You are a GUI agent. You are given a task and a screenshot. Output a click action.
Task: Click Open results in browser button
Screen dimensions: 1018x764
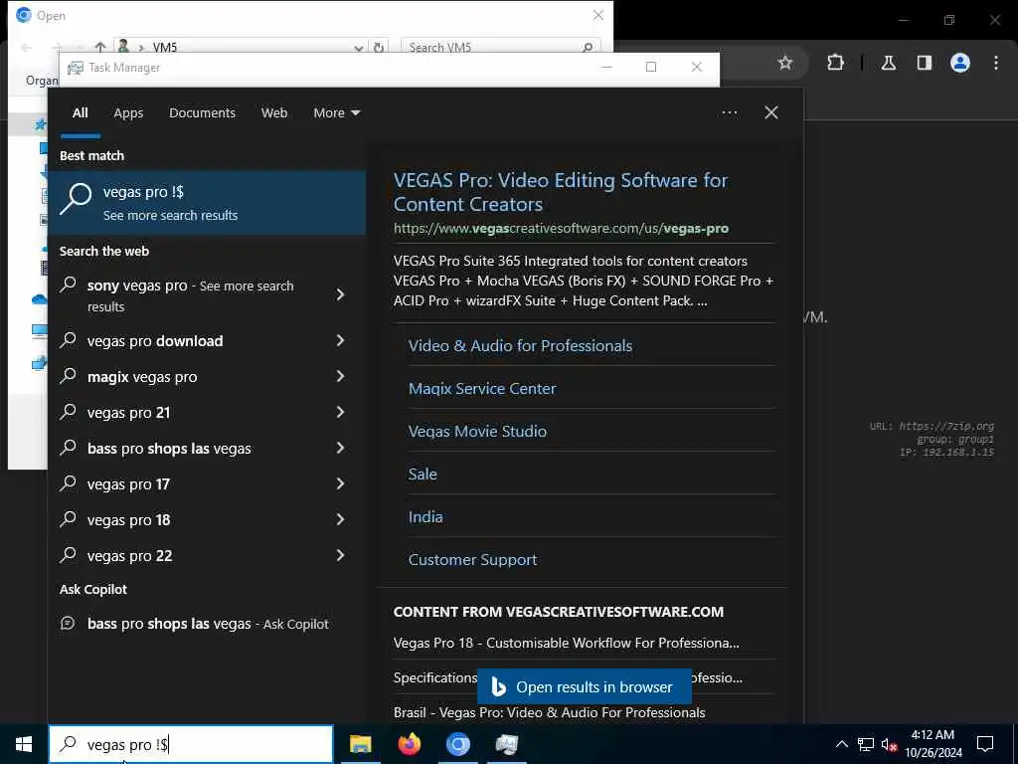[584, 686]
